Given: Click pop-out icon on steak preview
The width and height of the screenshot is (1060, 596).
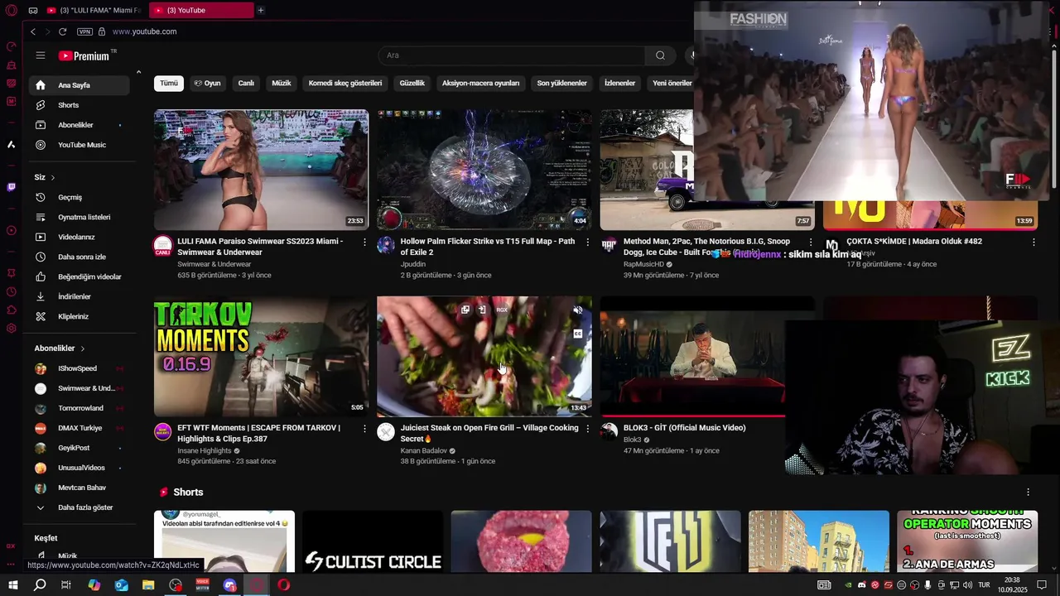Looking at the screenshot, I should pyautogui.click(x=465, y=310).
